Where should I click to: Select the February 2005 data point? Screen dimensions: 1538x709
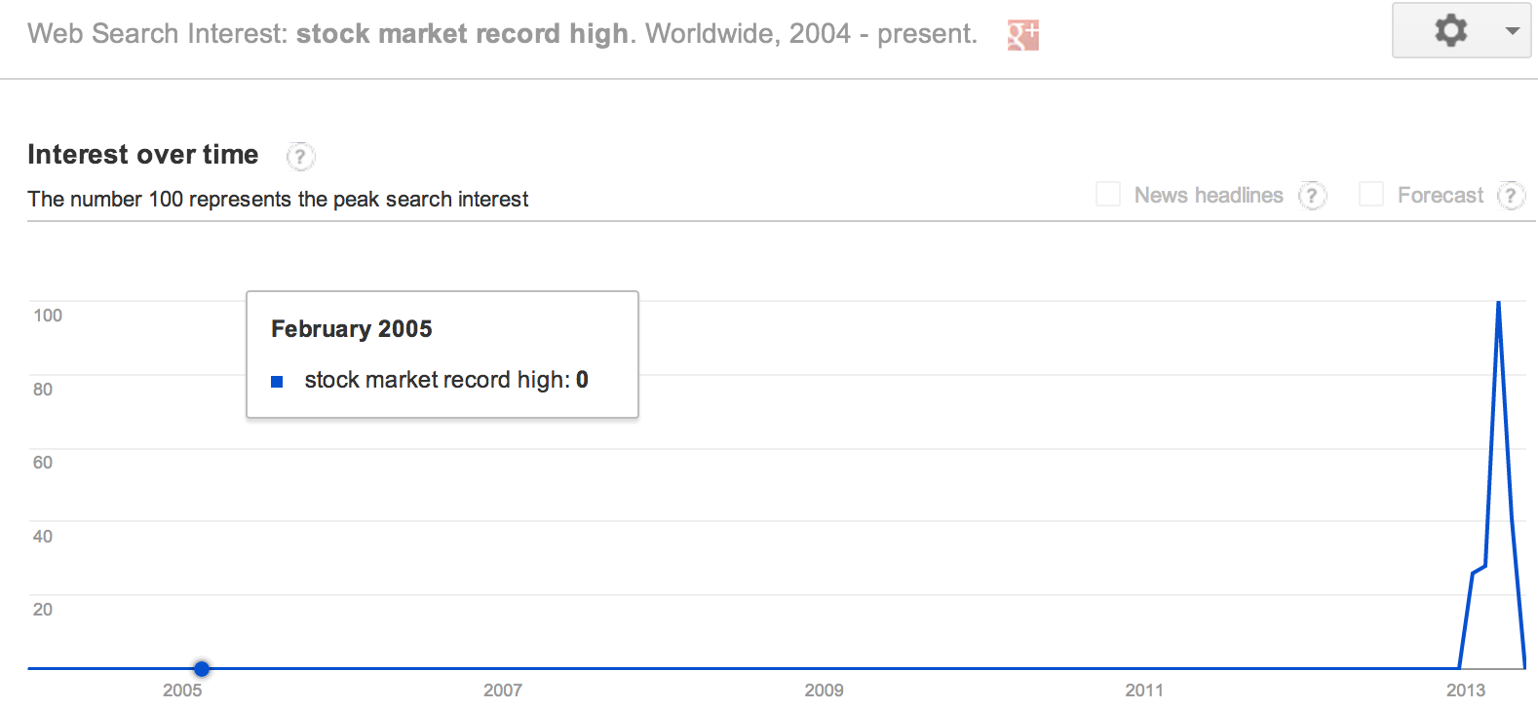tap(202, 669)
